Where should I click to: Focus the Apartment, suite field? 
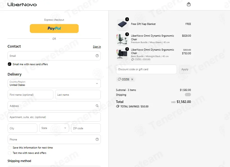pyautogui.click(x=54, y=117)
